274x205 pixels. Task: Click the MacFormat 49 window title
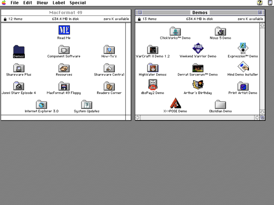(66, 12)
